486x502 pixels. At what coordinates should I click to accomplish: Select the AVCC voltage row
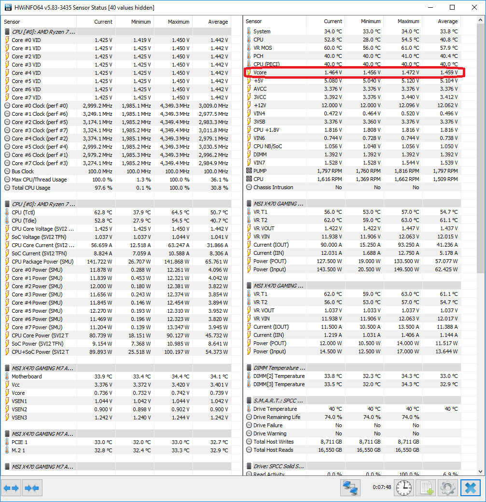pyautogui.click(x=352, y=89)
